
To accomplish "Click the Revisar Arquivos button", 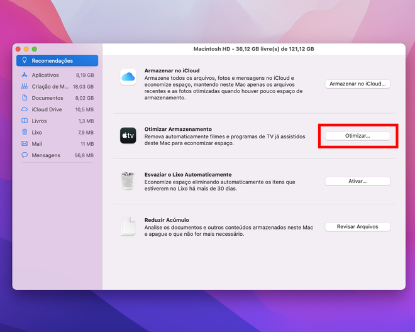I will tap(357, 226).
